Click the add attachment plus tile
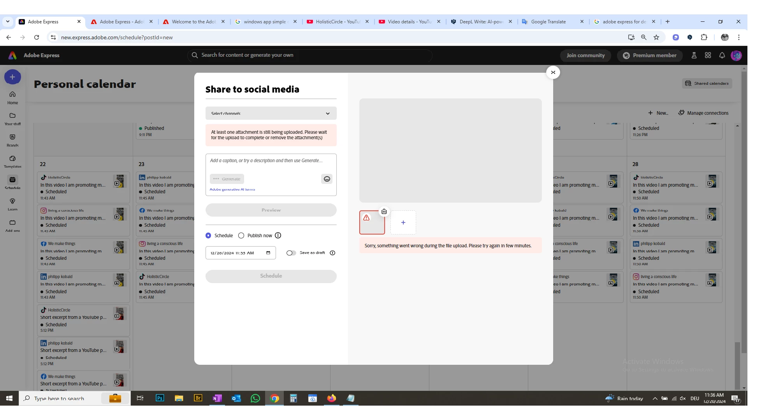The width and height of the screenshot is (770, 420). pos(403,222)
